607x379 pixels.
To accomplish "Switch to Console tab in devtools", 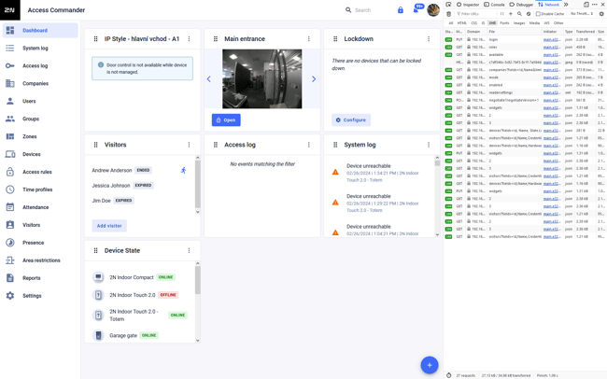I will tap(494, 5).
